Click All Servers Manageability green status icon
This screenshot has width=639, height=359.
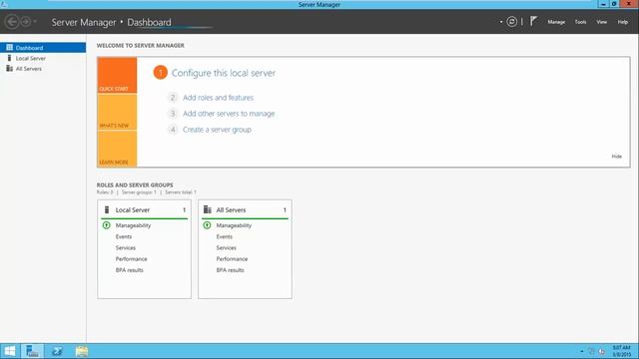(207, 225)
